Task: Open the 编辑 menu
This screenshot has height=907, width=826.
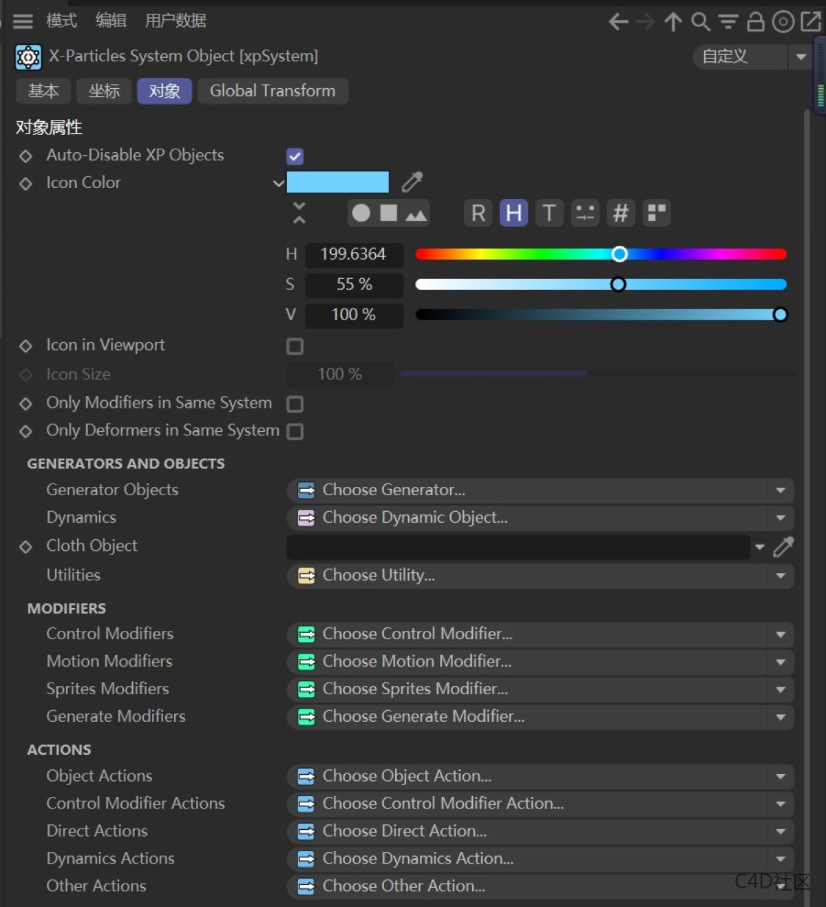Action: click(x=111, y=21)
